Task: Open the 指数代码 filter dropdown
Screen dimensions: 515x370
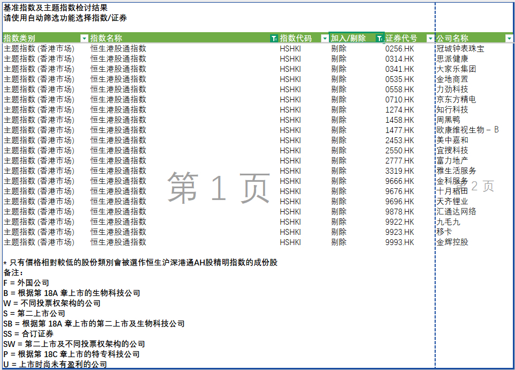Action: click(x=325, y=39)
